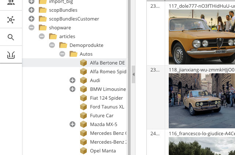Open the search magnifier in sidebar

[11, 37]
